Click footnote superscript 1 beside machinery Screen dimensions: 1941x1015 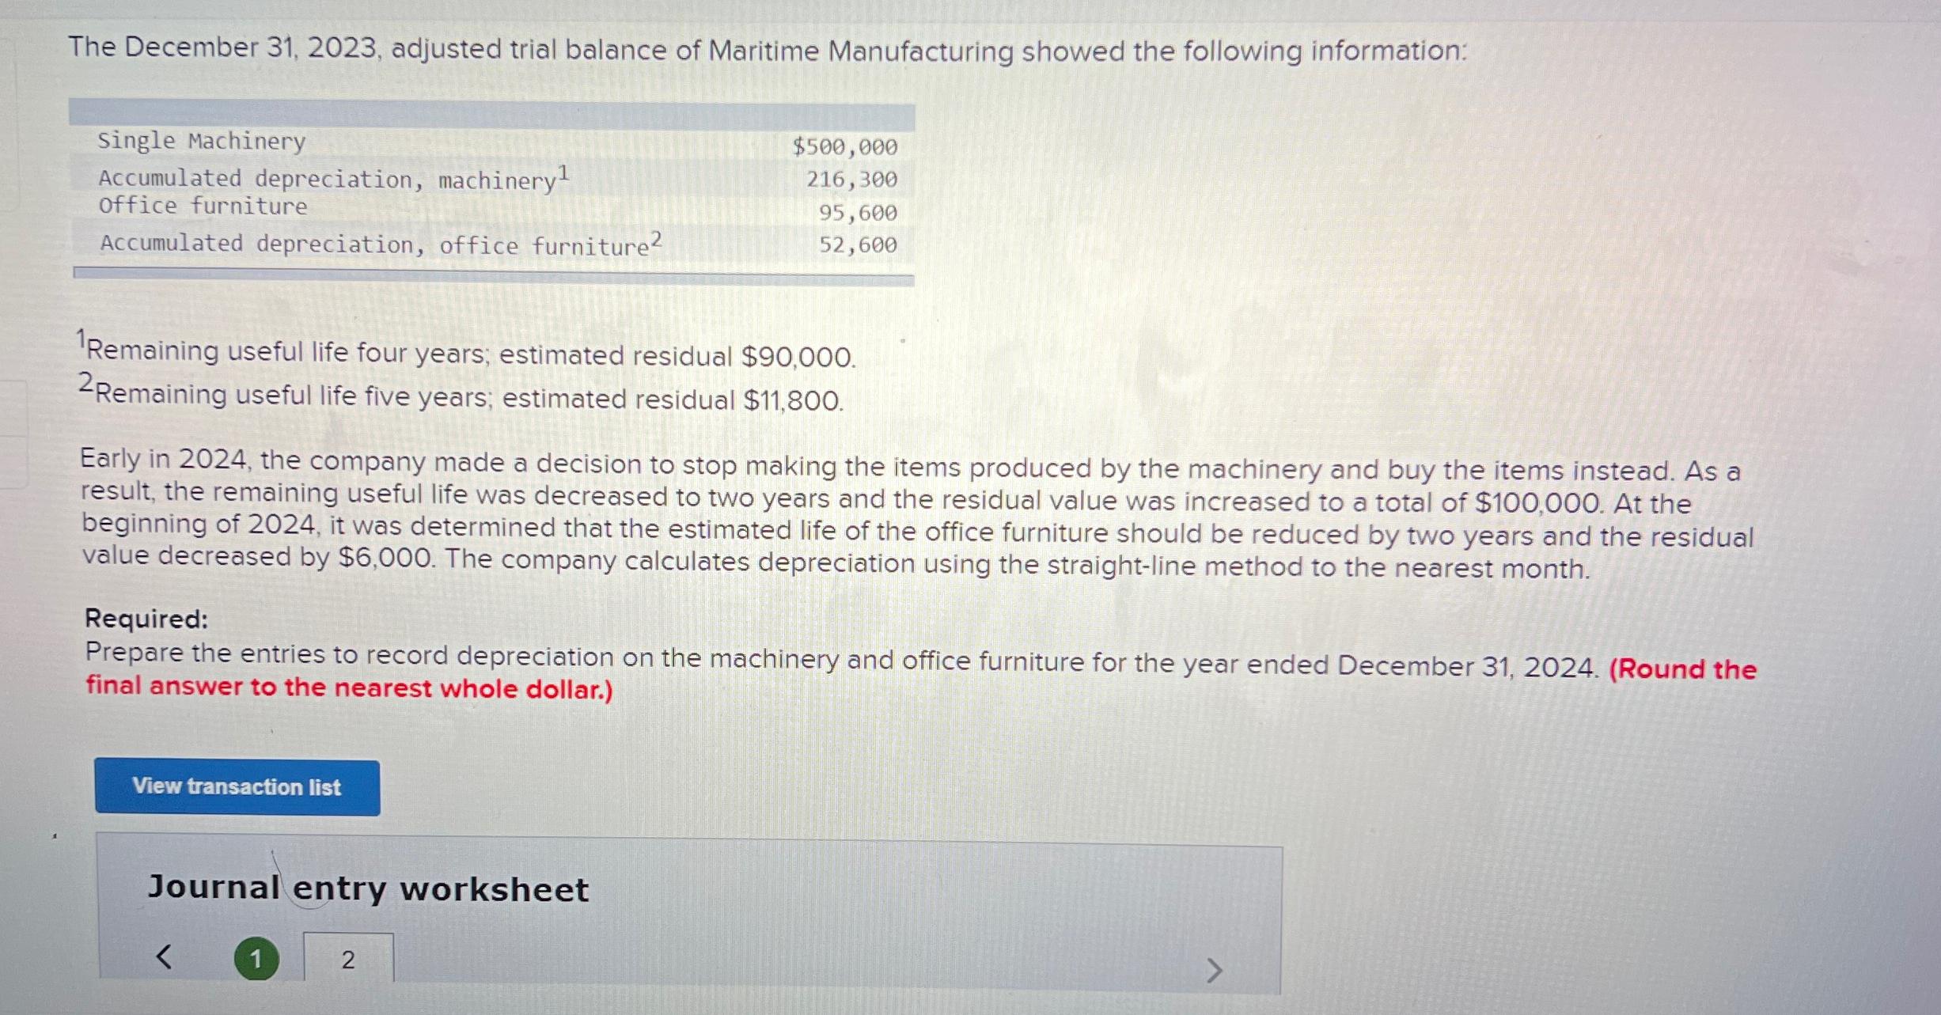563,169
